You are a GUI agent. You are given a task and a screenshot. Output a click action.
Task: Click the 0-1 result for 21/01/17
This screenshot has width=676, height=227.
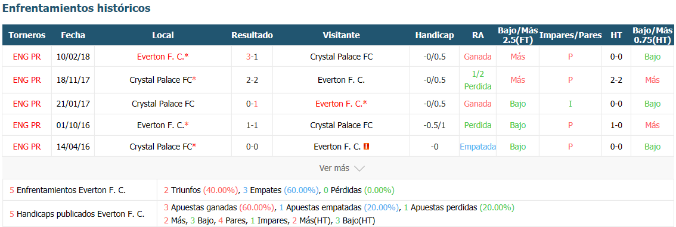tap(252, 104)
